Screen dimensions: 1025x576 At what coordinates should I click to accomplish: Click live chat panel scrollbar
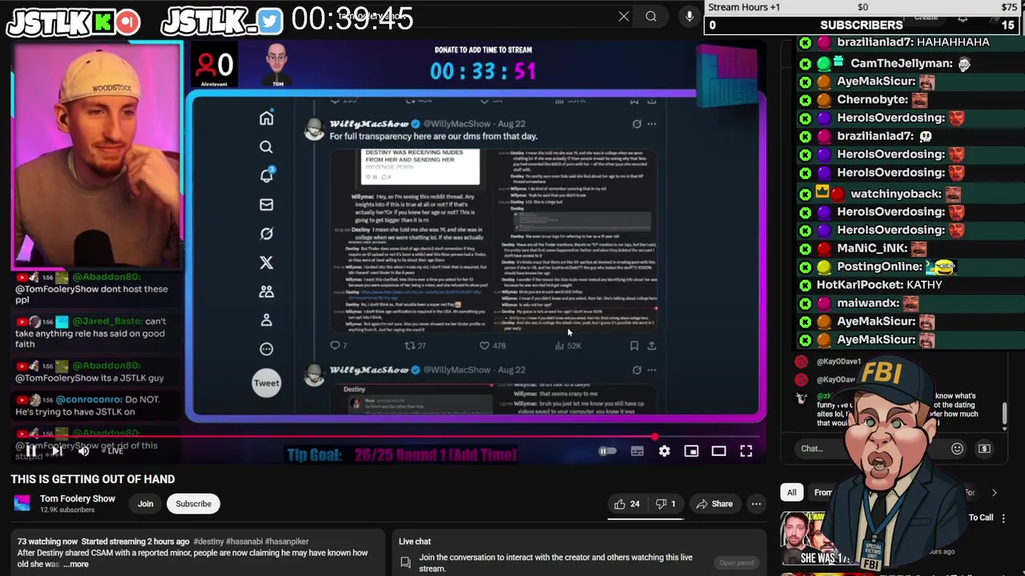(1005, 414)
